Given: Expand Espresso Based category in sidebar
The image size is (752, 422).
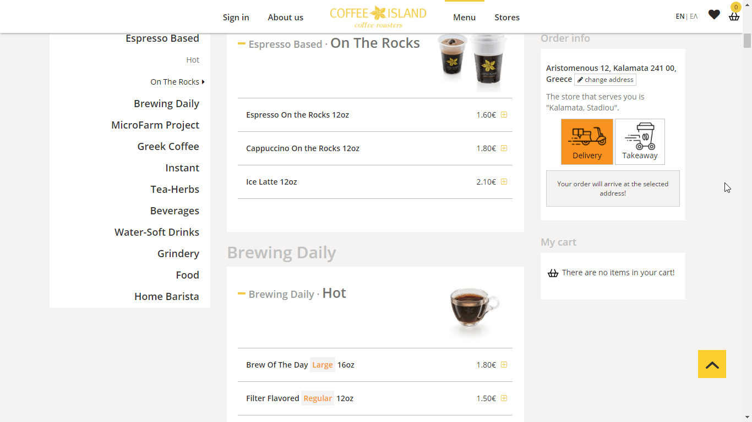Looking at the screenshot, I should [162, 38].
